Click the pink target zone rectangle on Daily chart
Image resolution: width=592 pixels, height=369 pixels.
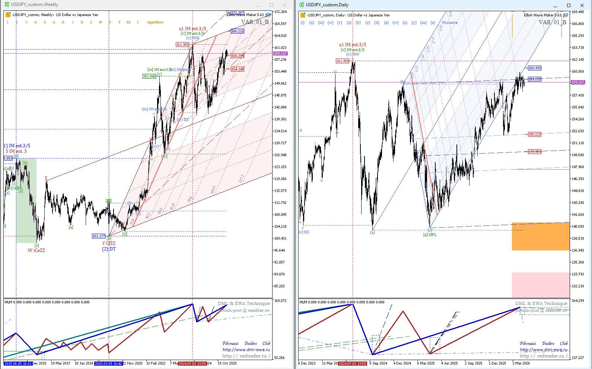pos(541,285)
